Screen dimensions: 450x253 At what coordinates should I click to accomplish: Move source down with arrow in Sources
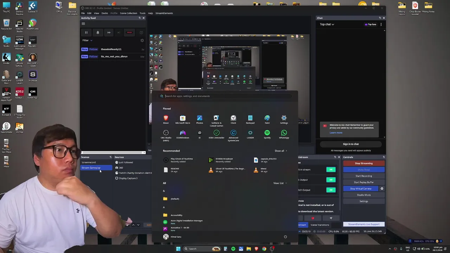tap(138, 225)
